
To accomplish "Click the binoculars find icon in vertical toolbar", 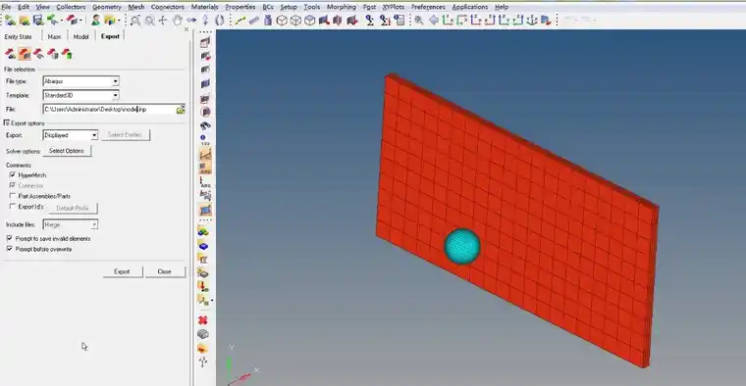I will tap(205, 125).
